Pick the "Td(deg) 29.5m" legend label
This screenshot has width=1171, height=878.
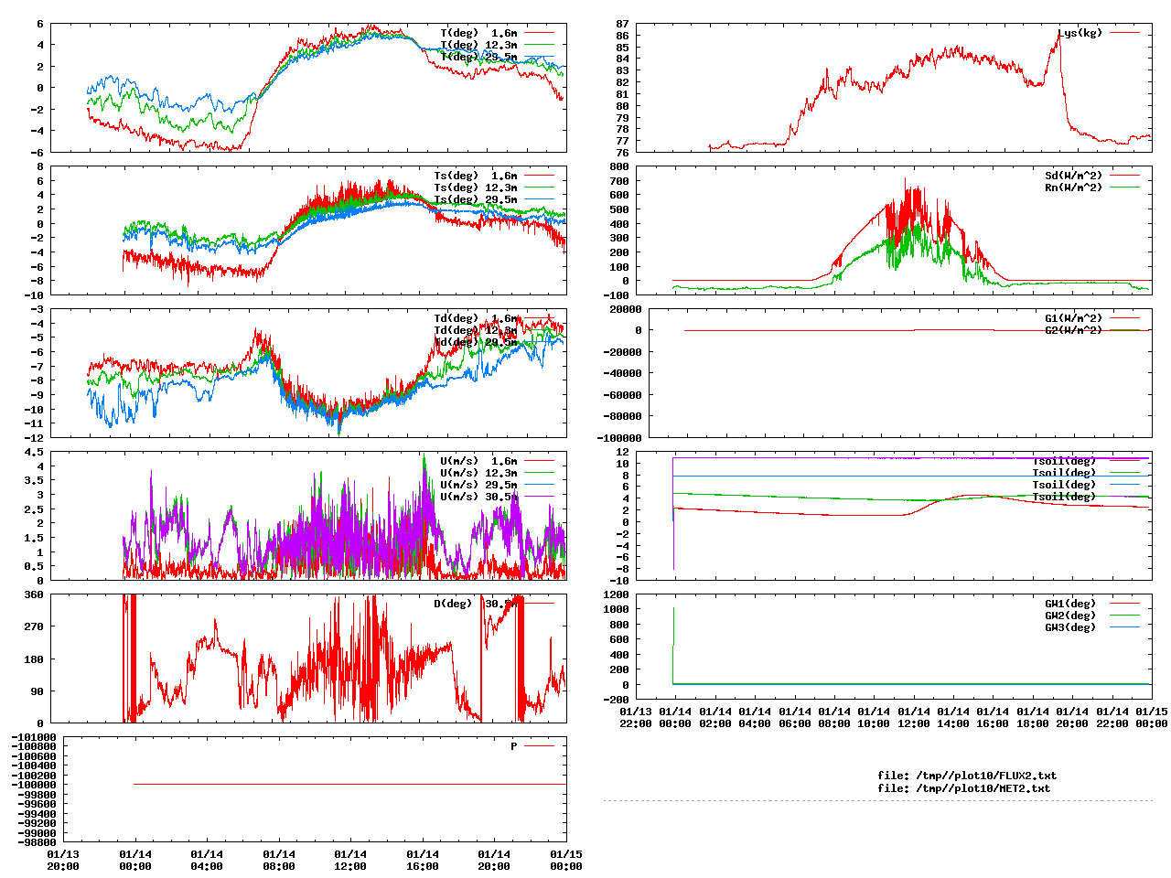(475, 342)
